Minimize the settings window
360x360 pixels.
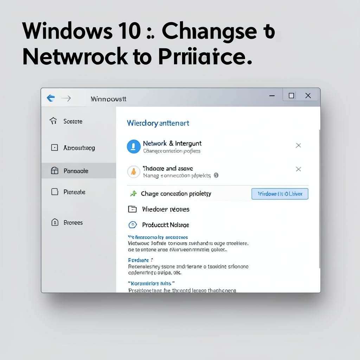[272, 96]
